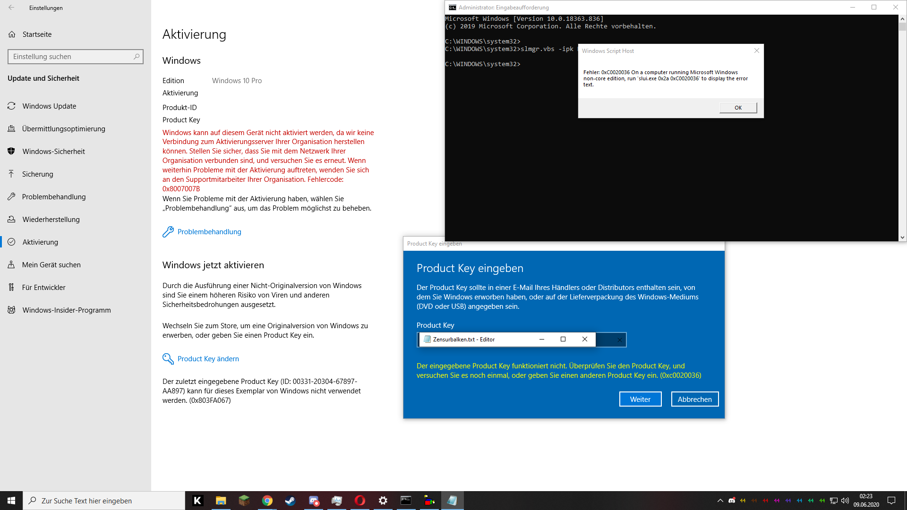Screen dimensions: 907x510
Task: Launch Minecraft from the taskbar
Action: coord(244,501)
